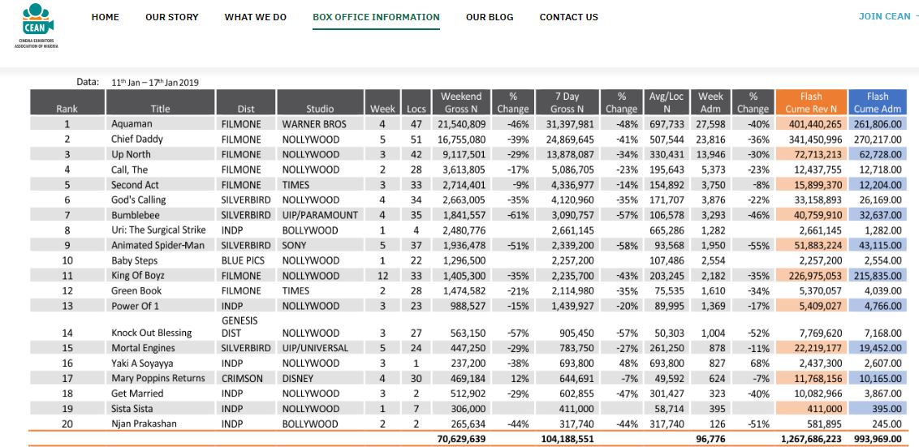
Task: Select the Njan Prakashan title cell
Action: [x=144, y=423]
